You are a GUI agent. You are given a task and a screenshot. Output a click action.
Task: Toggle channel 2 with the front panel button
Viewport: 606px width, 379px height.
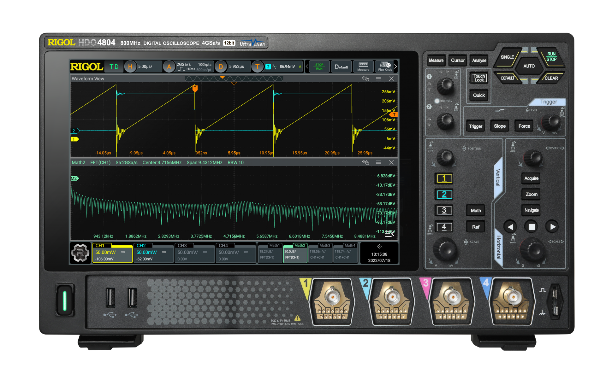tap(444, 194)
